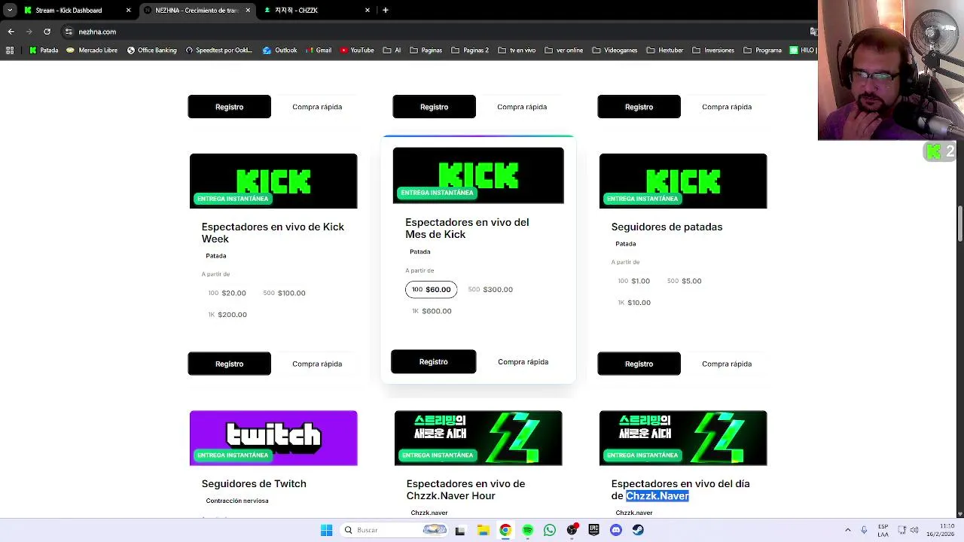Open the volume tray icon
This screenshot has width=964, height=542.
914,530
